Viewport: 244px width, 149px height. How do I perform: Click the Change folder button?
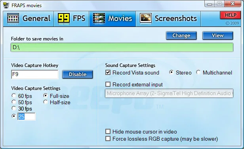point(181,36)
